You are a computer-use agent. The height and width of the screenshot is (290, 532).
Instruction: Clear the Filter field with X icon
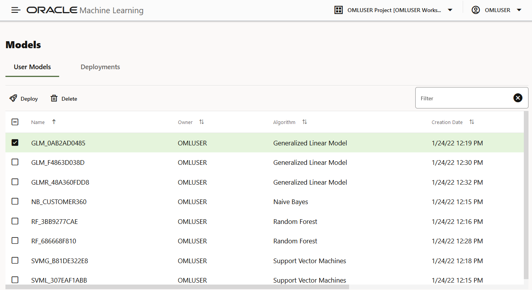[518, 98]
